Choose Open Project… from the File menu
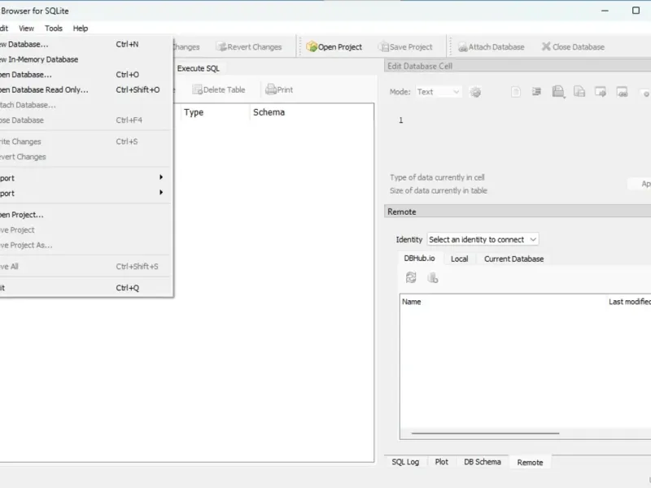Viewport: 651px width, 488px height. point(85,215)
